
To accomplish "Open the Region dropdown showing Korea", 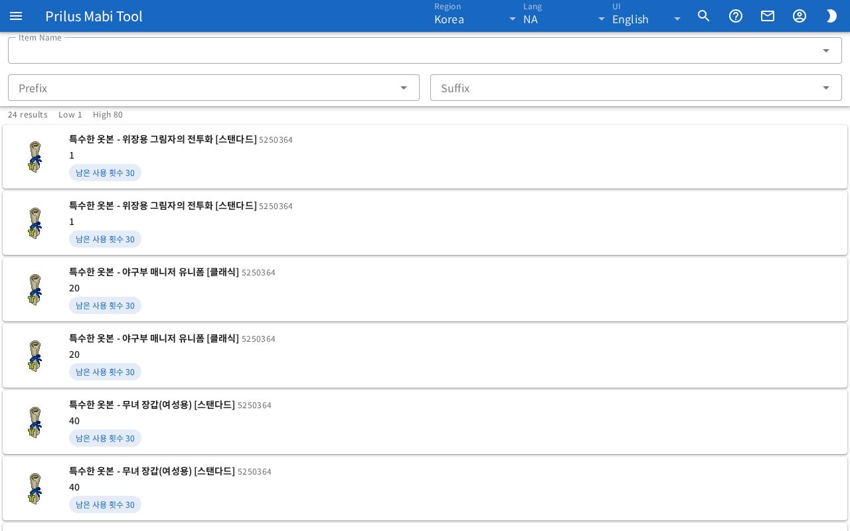I will (475, 16).
